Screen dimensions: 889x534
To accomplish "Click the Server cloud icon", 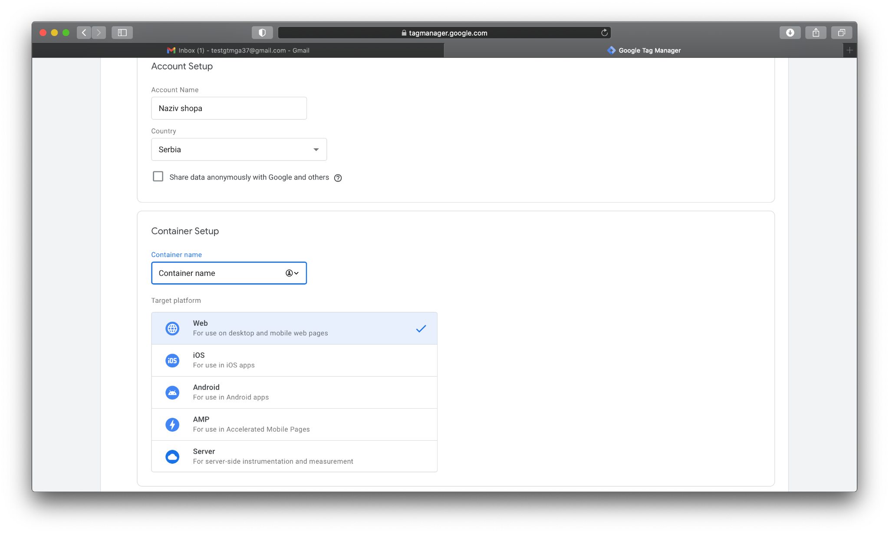I will pyautogui.click(x=172, y=456).
